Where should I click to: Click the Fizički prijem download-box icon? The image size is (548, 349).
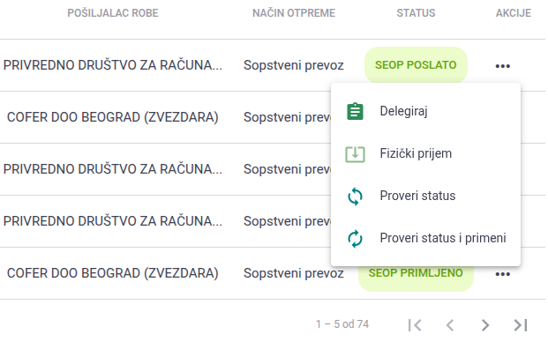click(355, 154)
